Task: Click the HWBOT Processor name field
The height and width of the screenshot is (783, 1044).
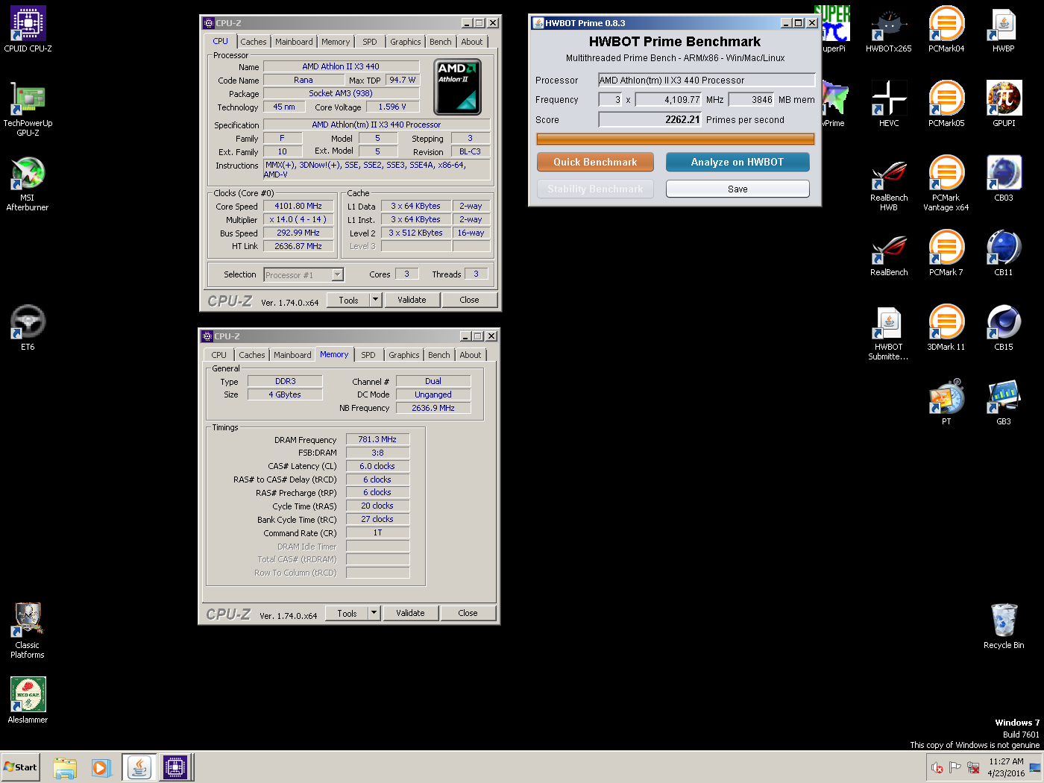Action: click(x=706, y=80)
